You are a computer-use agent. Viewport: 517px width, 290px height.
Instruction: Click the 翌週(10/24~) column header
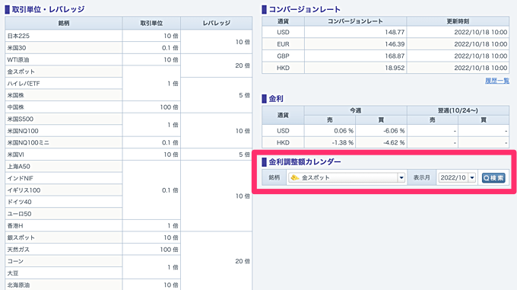[x=458, y=110]
